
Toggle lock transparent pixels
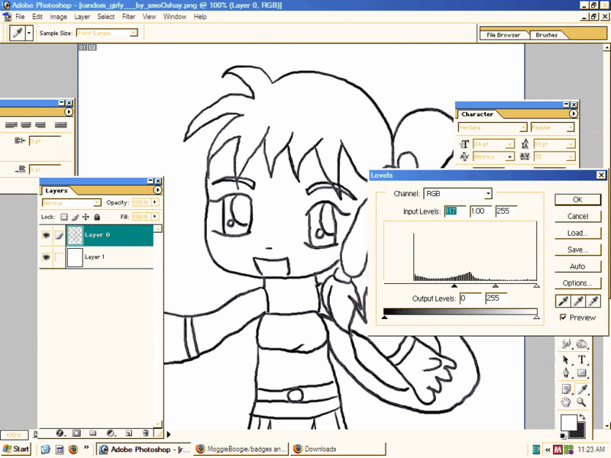pyautogui.click(x=64, y=217)
